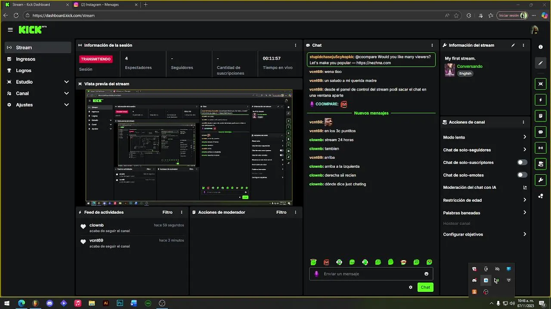This screenshot has width=551, height=309.
Task: Open chat settings gear icon
Action: tap(411, 288)
